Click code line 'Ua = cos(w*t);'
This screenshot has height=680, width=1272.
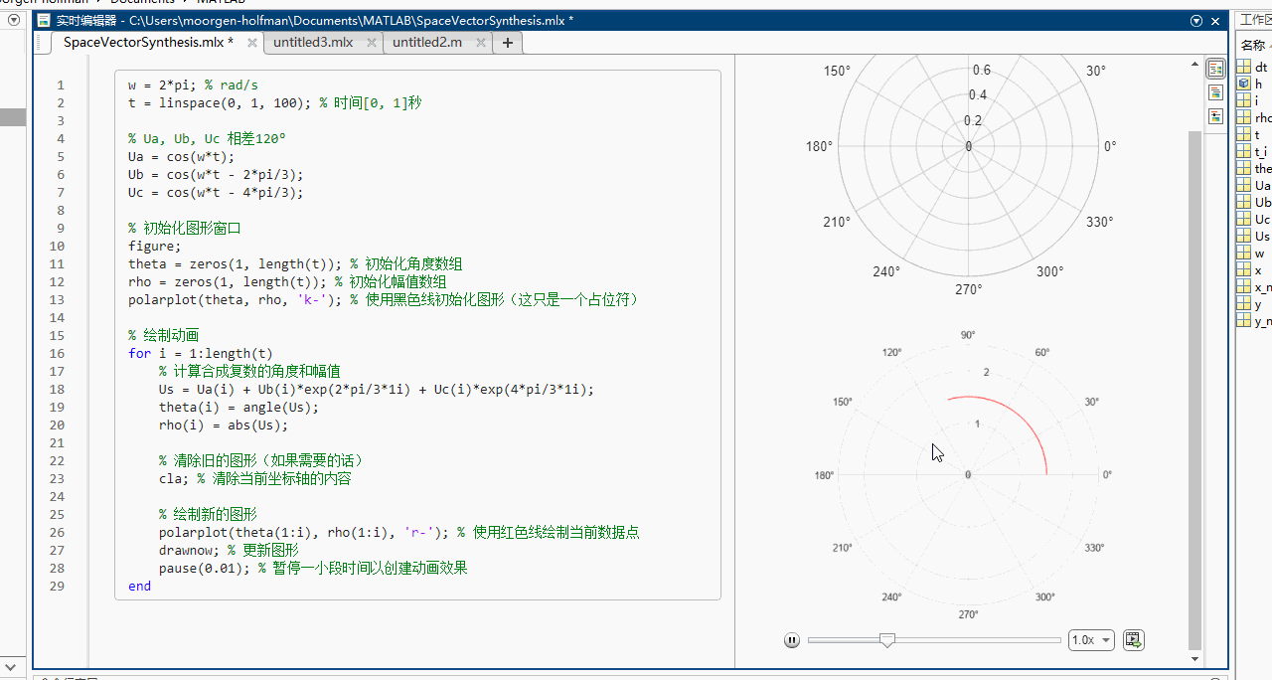181,157
